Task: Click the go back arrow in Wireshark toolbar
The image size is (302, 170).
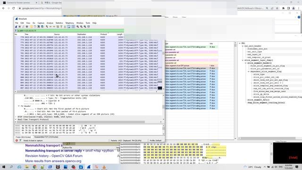Action: click(50, 26)
